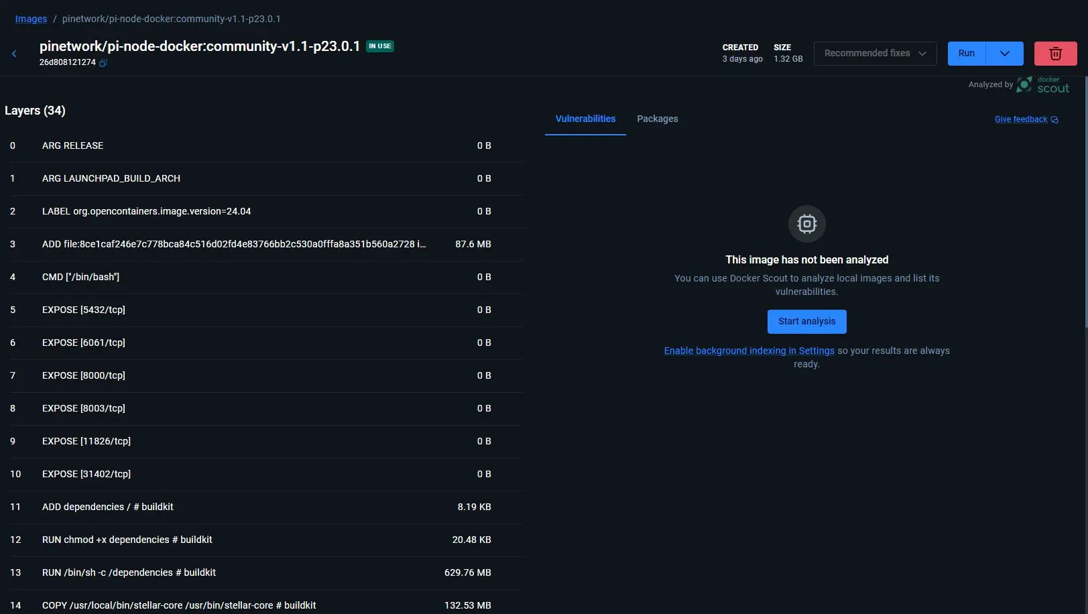This screenshot has height=614, width=1088.
Task: Click the chip icon above the not-analyzed message
Action: pos(806,224)
